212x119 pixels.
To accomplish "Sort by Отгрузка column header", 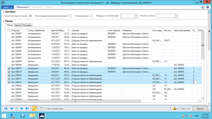I will pyautogui.click(x=19, y=30).
